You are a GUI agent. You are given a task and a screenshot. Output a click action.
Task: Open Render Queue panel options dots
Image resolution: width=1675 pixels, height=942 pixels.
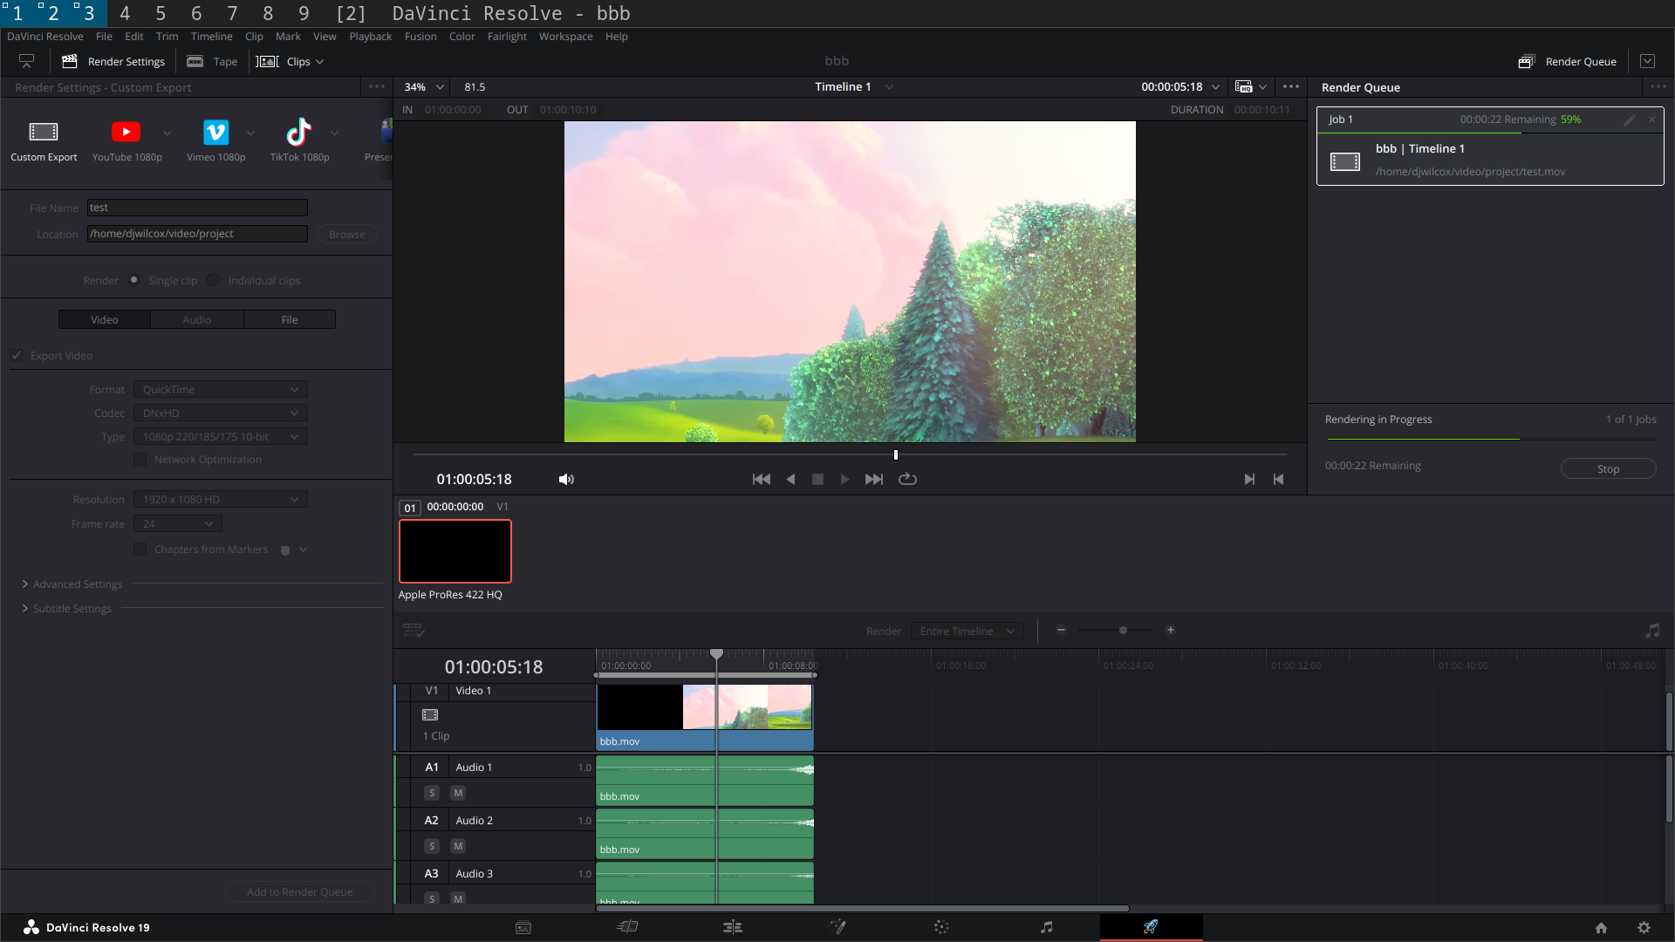click(x=1658, y=87)
